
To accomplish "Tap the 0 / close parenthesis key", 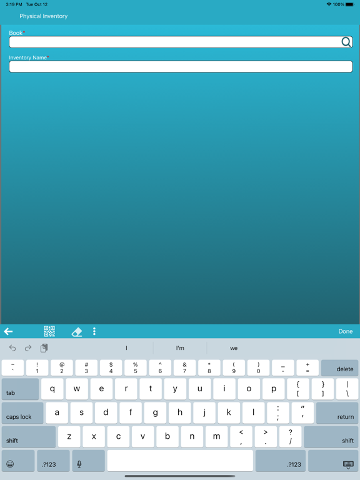I will point(258,367).
